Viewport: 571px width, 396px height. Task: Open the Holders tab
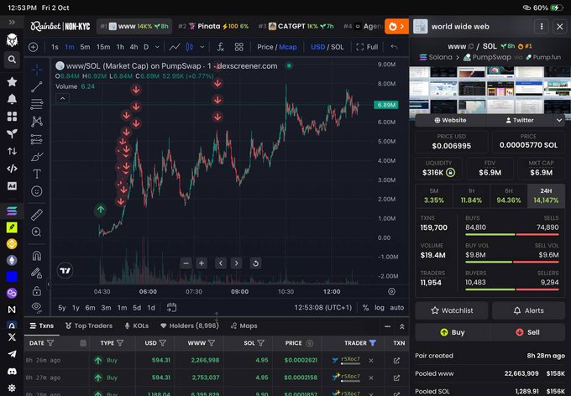coord(190,326)
